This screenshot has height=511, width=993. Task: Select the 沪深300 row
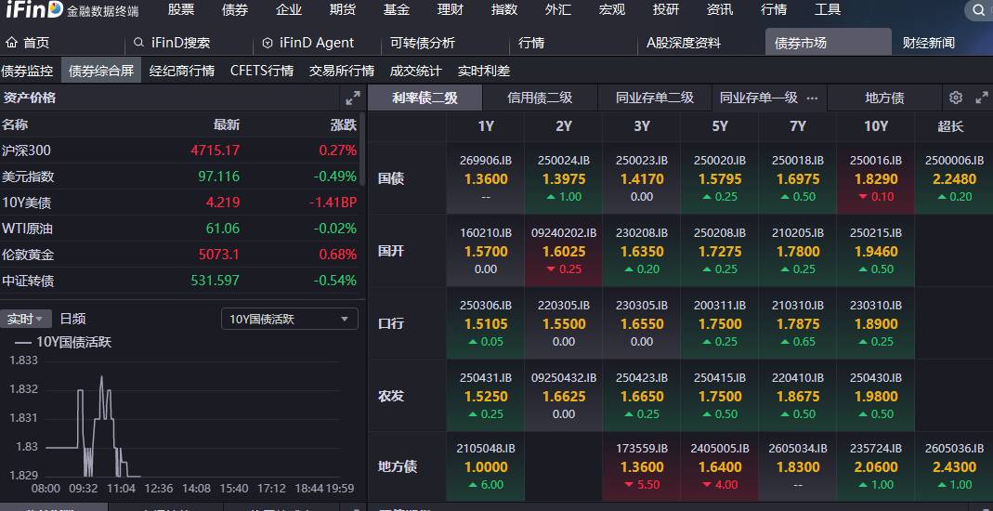click(179, 151)
